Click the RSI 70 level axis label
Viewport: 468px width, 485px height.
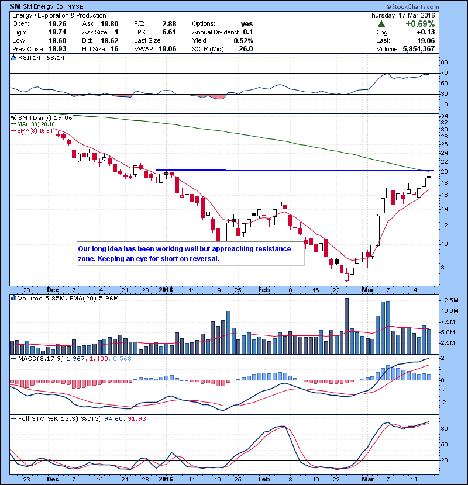pyautogui.click(x=444, y=73)
